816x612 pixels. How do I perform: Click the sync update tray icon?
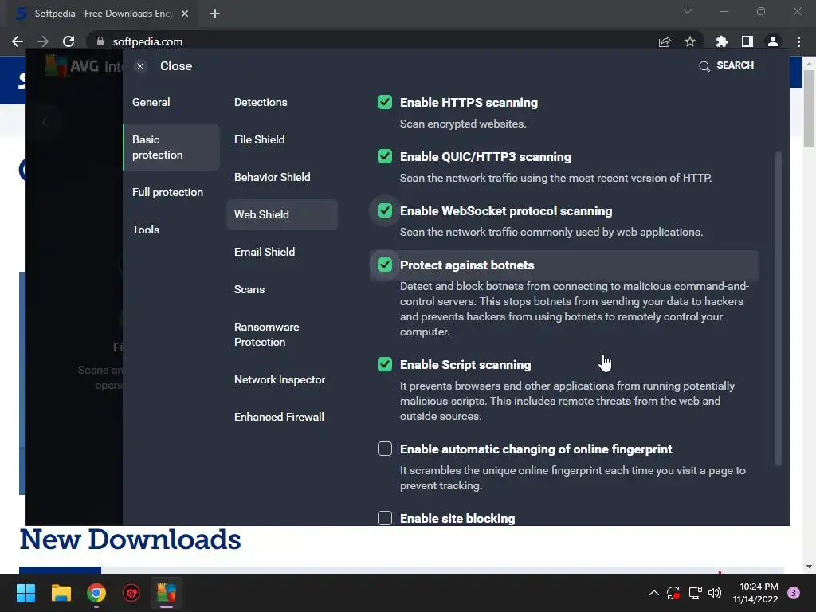(673, 593)
